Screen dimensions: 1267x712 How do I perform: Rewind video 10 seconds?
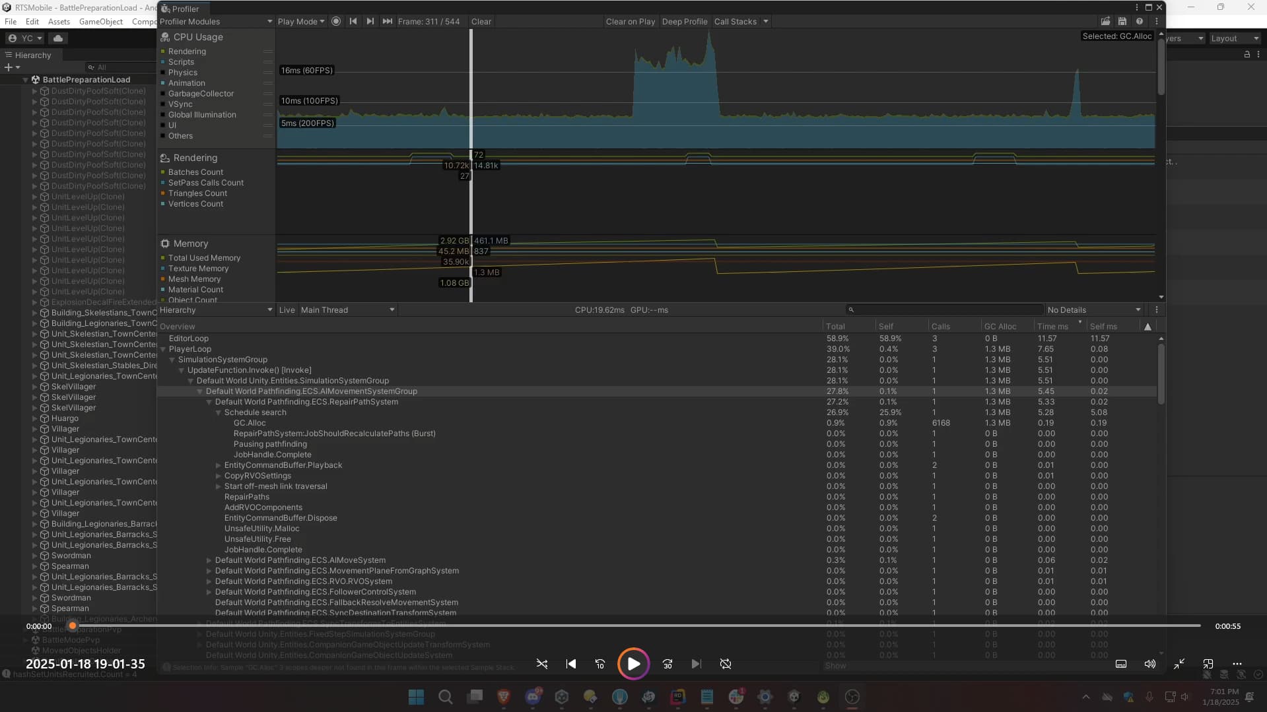pyautogui.click(x=600, y=664)
